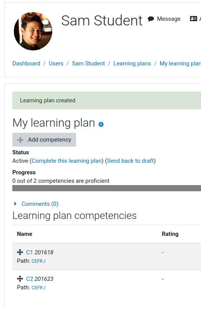Click the competency progress bar

pyautogui.click(x=107, y=188)
